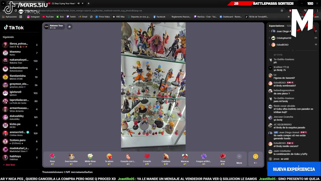Screen dimensions: 321x181
Task: Open Dashboard - Restre... bookmark
Action: (x=231, y=17)
